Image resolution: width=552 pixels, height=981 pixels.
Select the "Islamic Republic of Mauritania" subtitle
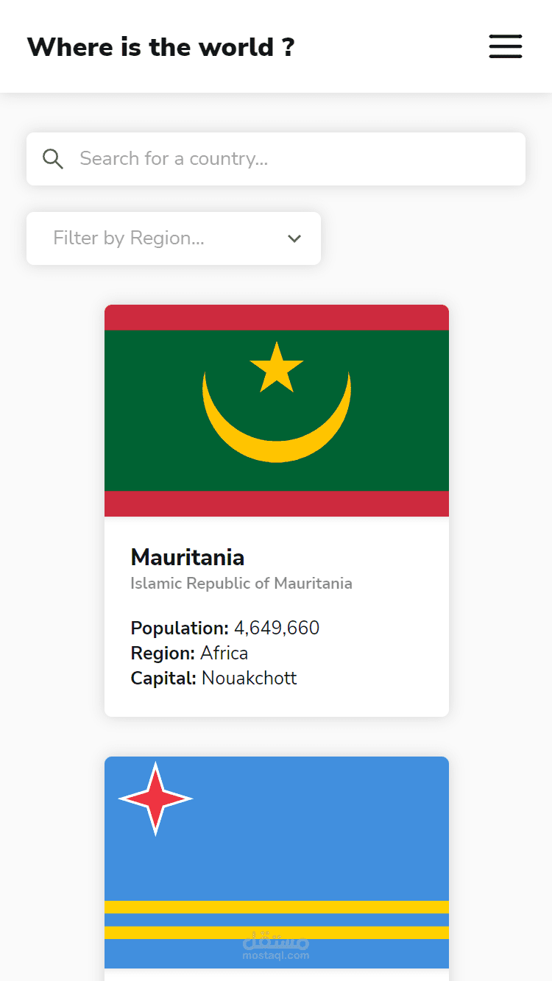[x=241, y=584]
